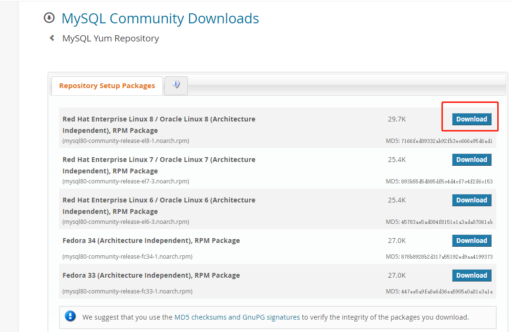Click the download circle icon beside page title
The height and width of the screenshot is (332, 512).
point(49,18)
